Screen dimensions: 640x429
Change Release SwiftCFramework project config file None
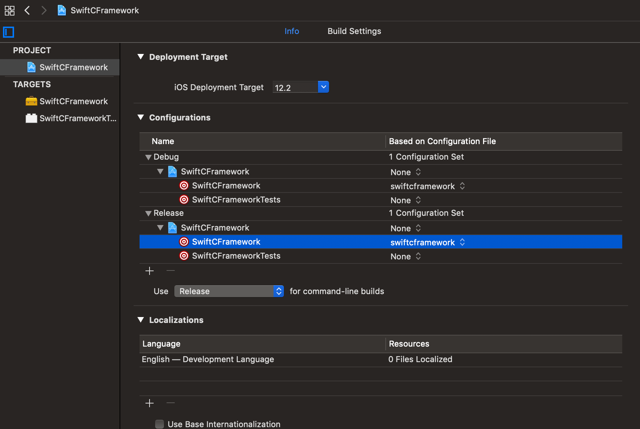(x=406, y=228)
